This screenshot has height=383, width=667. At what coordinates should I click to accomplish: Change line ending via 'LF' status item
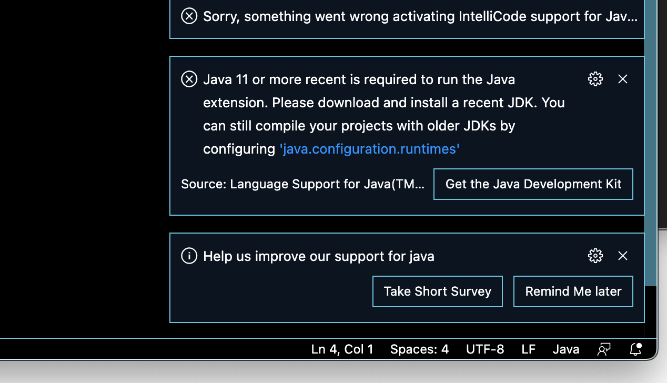(529, 349)
